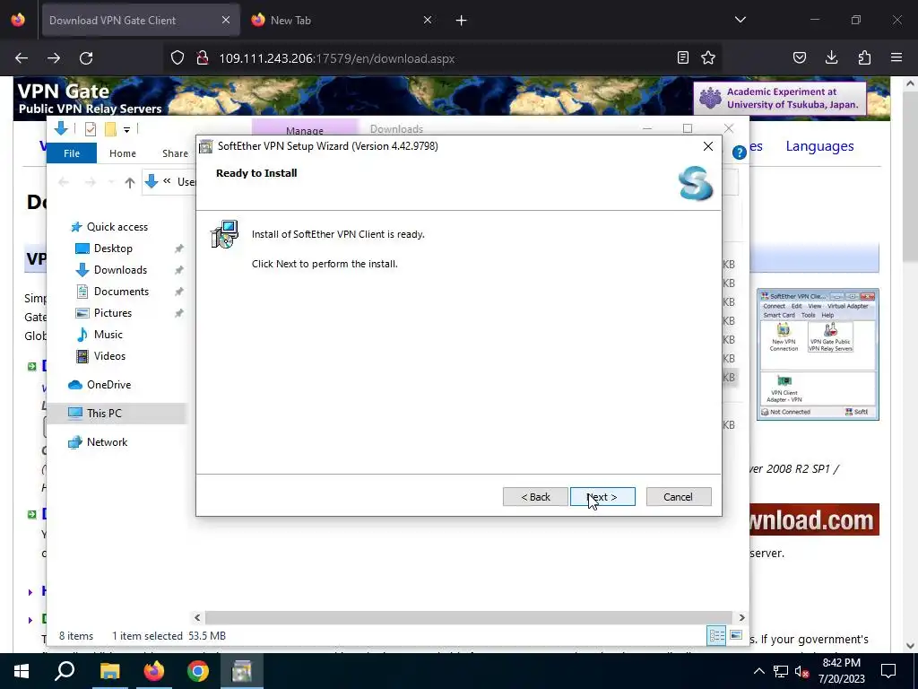Viewport: 918px width, 689px height.
Task: Switch Explorer to details view icon
Action: pos(716,636)
